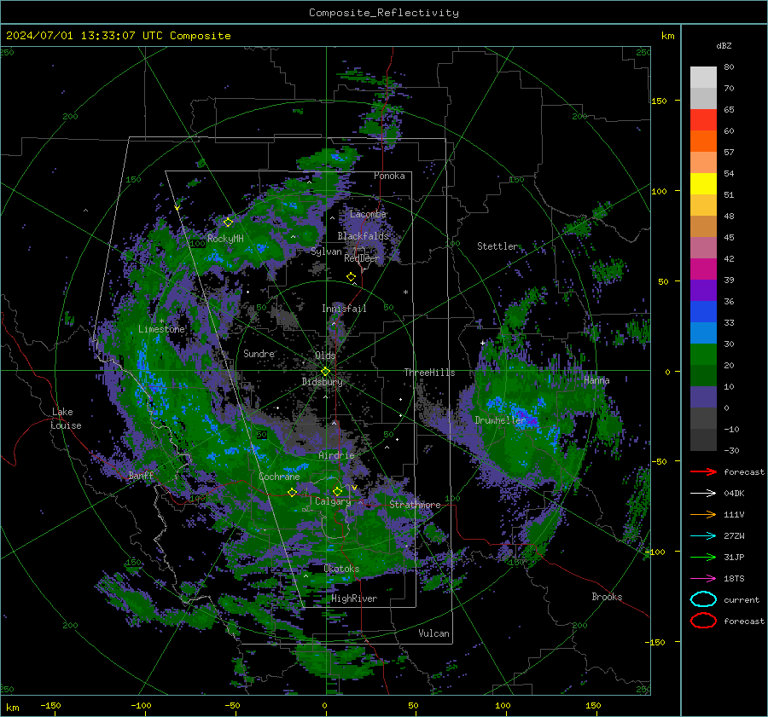
Task: Click the cyan 27ZW arrow legend icon
Action: point(703,536)
